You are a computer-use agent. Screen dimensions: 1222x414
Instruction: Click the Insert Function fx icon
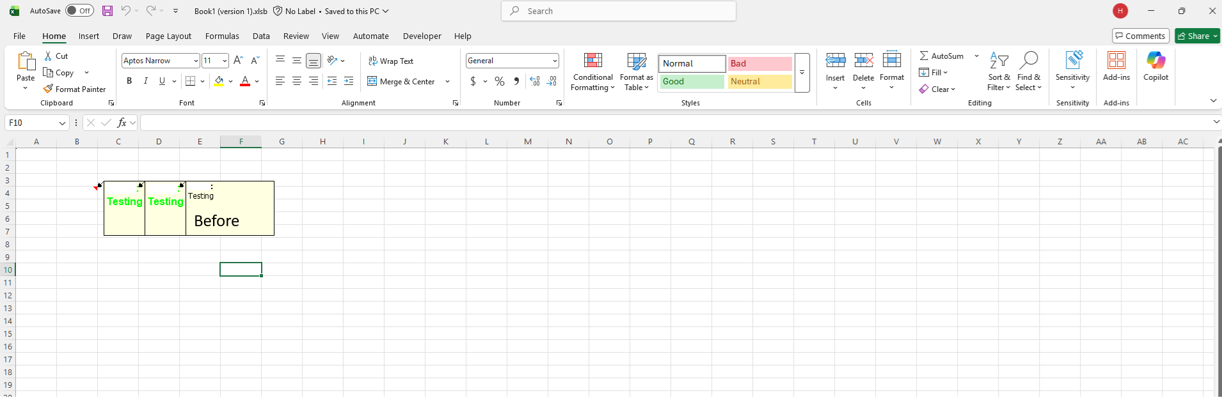coord(122,123)
